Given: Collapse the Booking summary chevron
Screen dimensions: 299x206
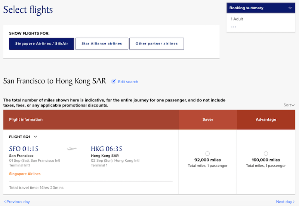Looking at the screenshot, I should (290, 8).
